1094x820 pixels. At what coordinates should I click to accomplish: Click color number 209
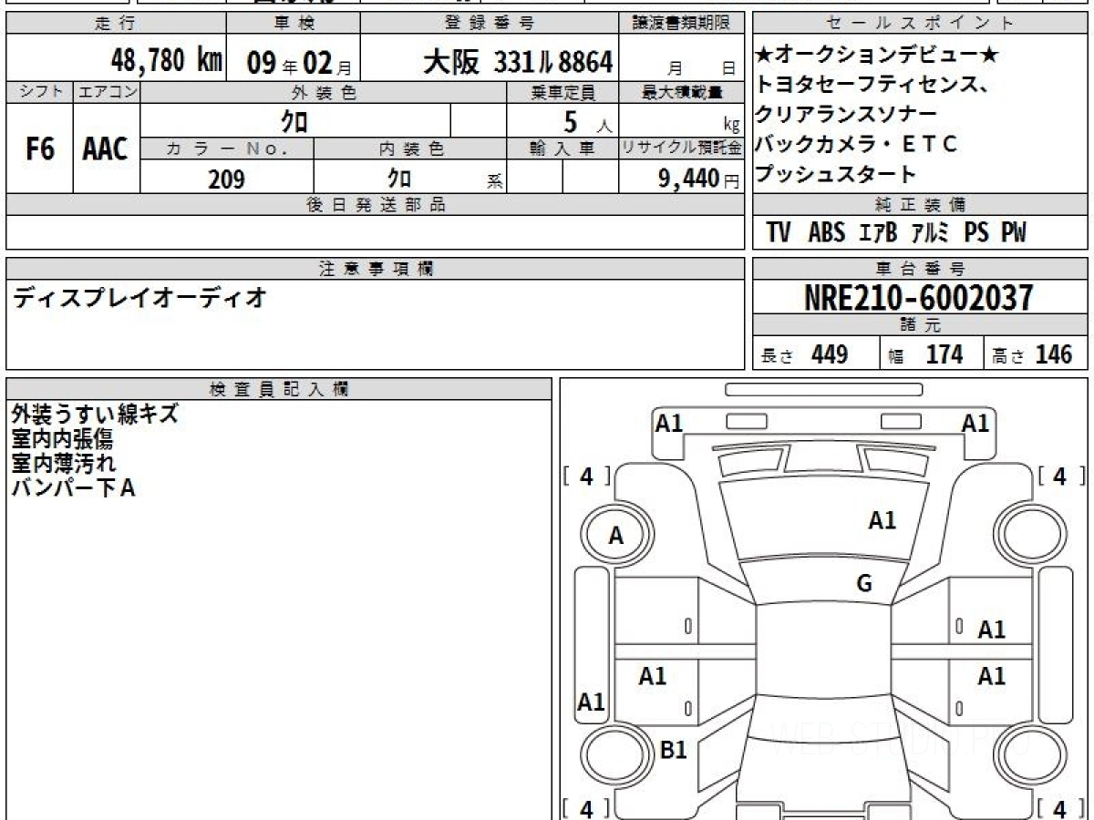226,179
